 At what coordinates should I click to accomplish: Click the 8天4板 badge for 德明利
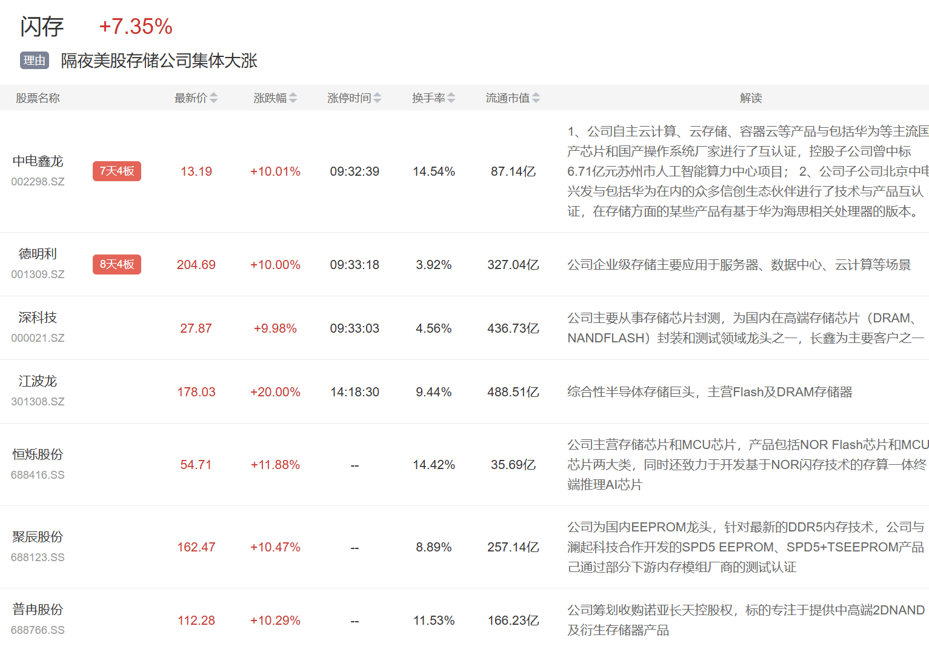pos(117,265)
